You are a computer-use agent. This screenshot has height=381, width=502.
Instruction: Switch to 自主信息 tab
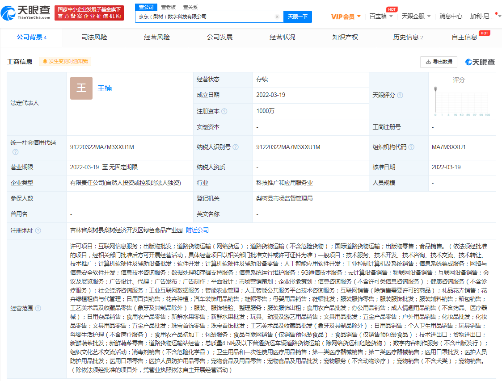point(464,38)
